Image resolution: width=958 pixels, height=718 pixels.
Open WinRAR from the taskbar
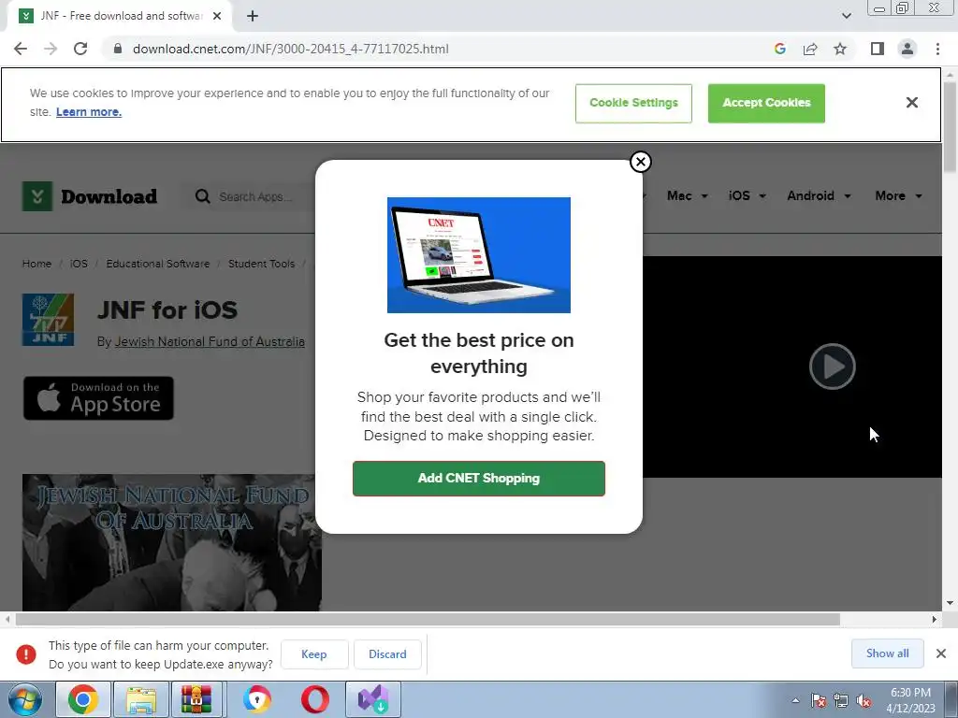pyautogui.click(x=196, y=699)
